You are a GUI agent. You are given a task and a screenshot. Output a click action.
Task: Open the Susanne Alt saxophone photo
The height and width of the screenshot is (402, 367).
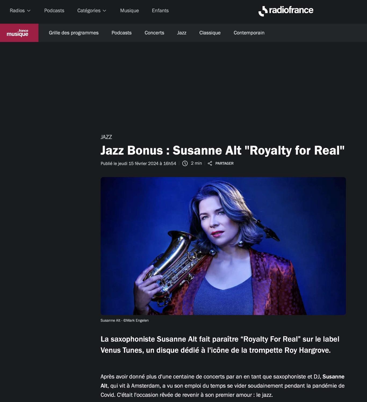pyautogui.click(x=223, y=246)
